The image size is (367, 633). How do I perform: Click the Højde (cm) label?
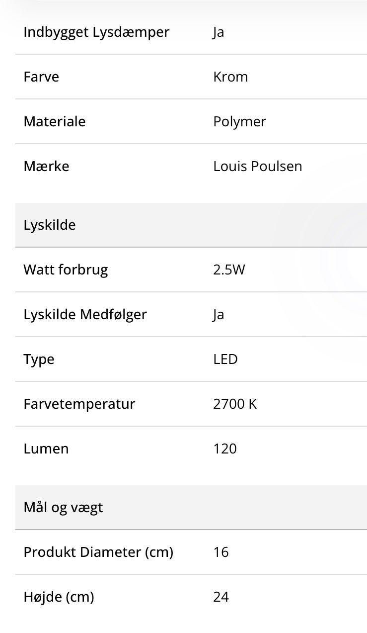click(x=59, y=597)
